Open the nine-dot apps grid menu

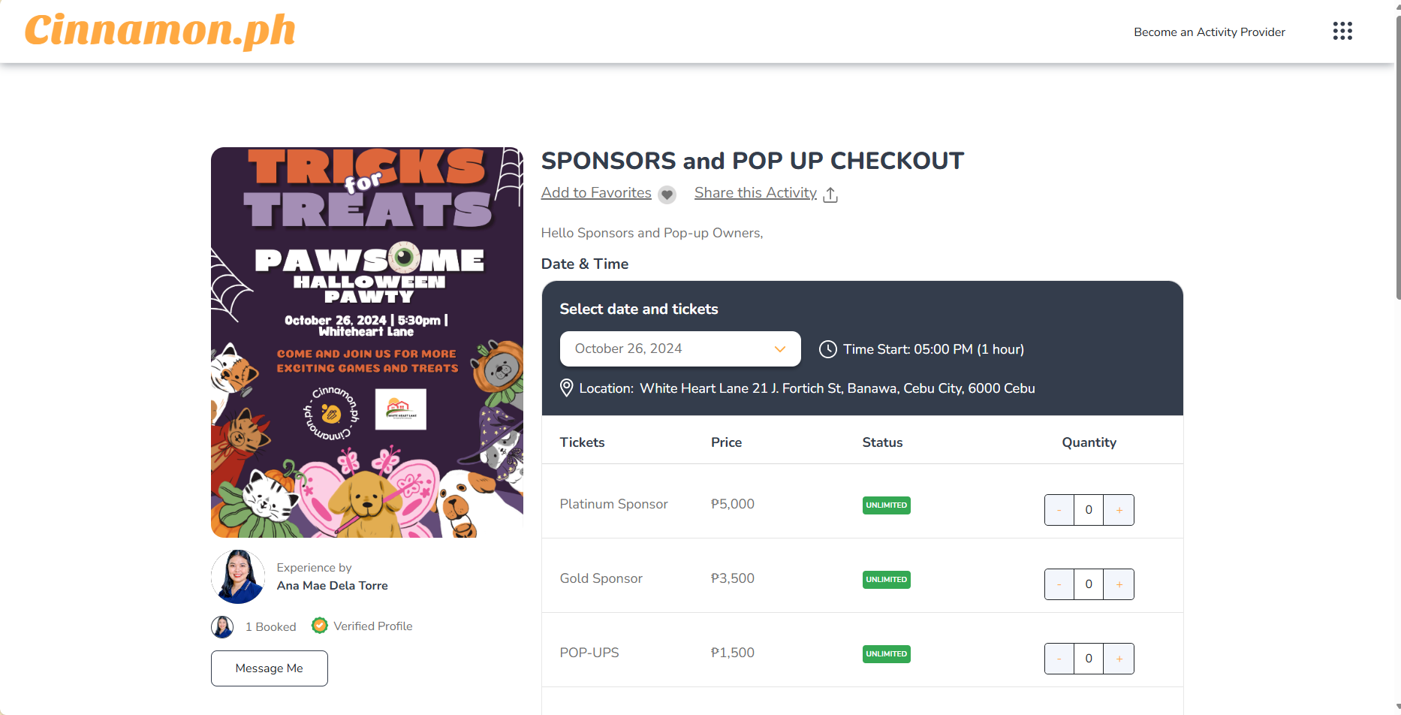[1342, 31]
